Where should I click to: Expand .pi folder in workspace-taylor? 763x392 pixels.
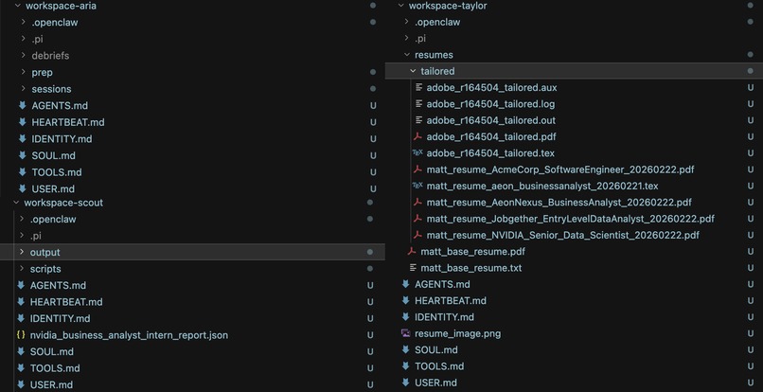click(x=407, y=38)
